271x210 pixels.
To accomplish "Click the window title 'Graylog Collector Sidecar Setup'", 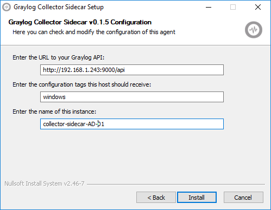I will coord(59,7).
